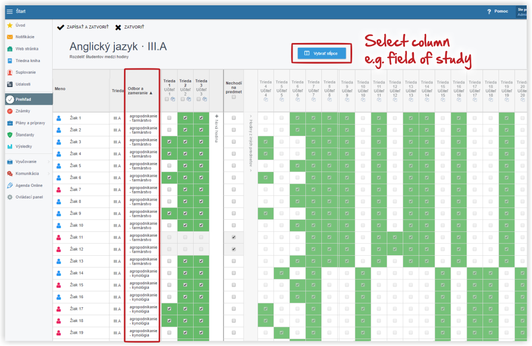Click agropodnikanie - farmárstvo for Žiak 6
The width and height of the screenshot is (532, 346).
143,178
